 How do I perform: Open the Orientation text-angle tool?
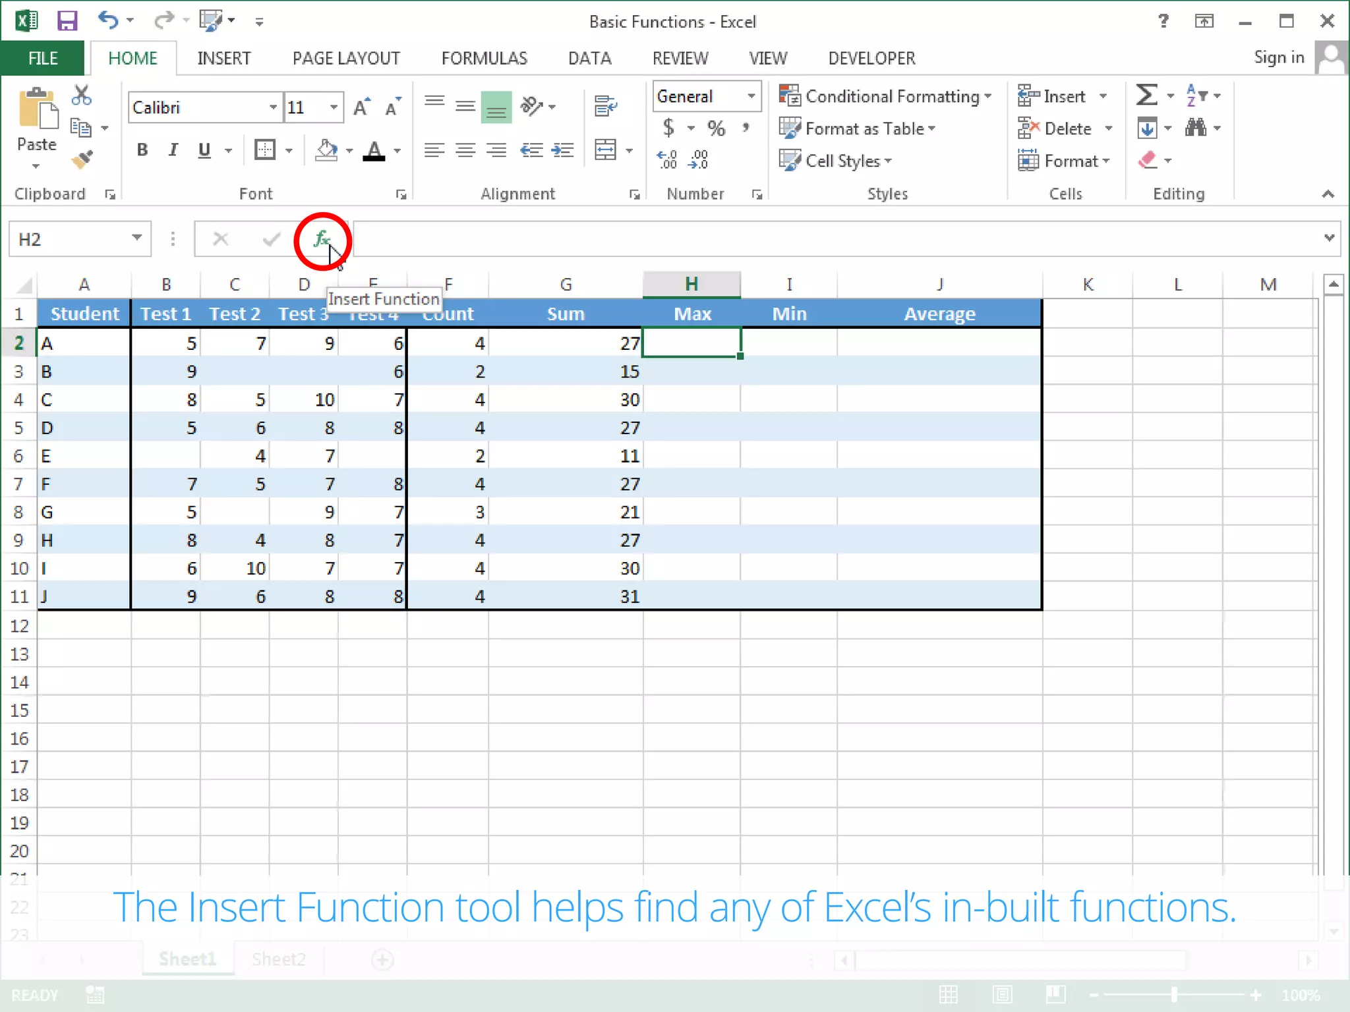[x=532, y=105]
